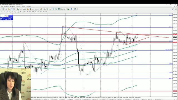
Task: Switch chart to line chart display
Action: click(50, 9)
